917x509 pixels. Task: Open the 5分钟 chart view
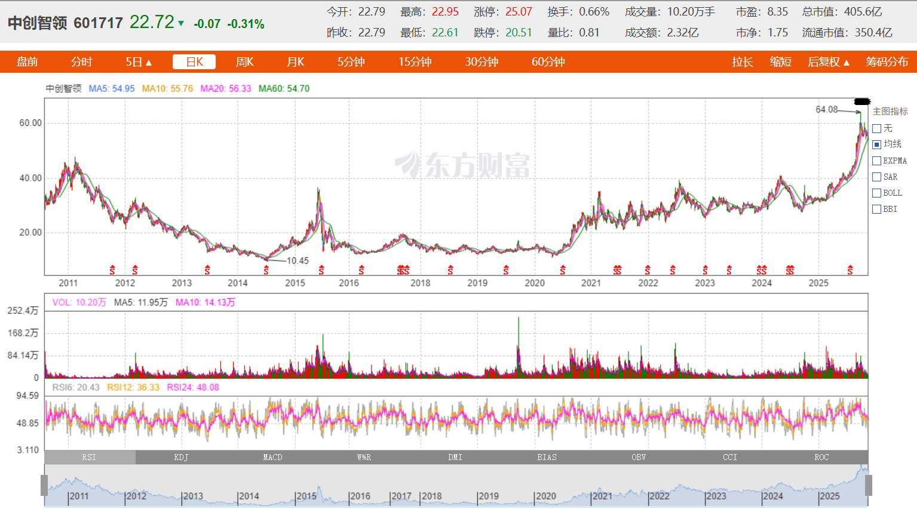pyautogui.click(x=351, y=62)
